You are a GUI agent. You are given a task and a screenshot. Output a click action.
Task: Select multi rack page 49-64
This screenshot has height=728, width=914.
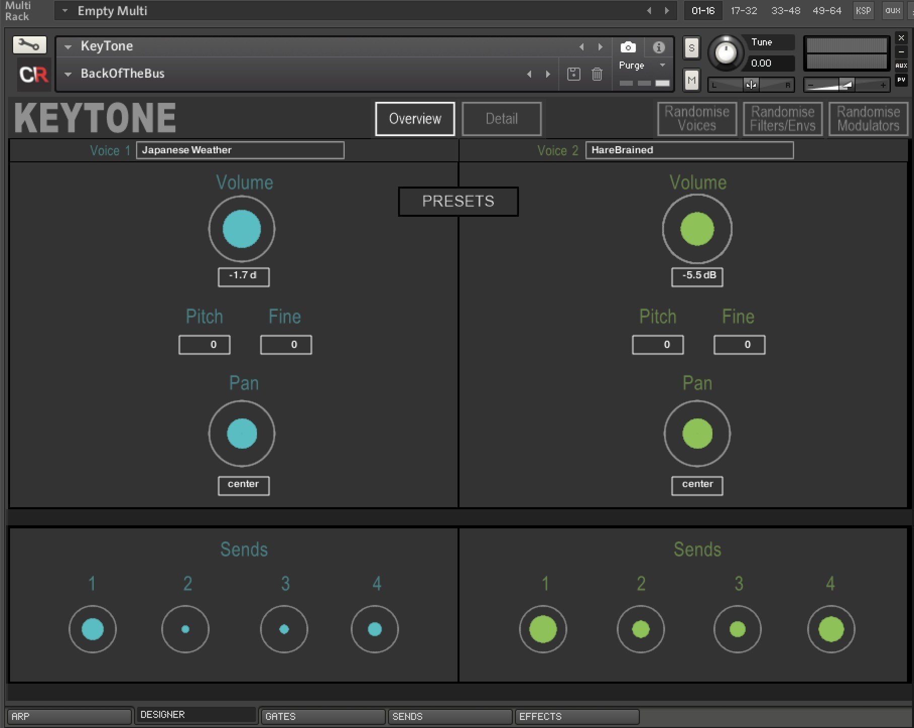(x=827, y=11)
